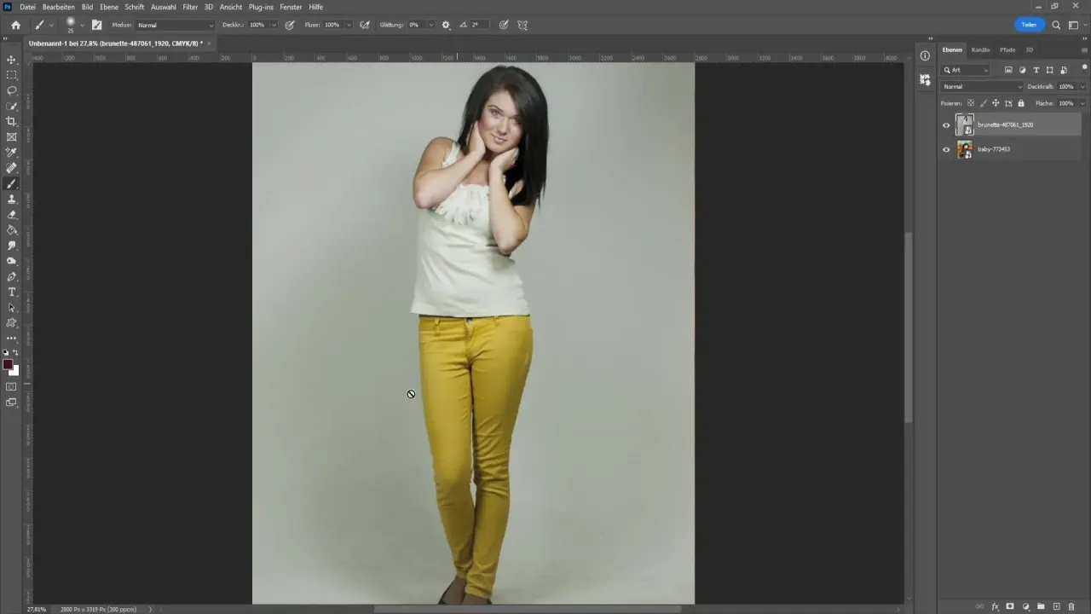Viewport: 1091px width, 614px height.
Task: Click the Home icon in options bar
Action: [15, 25]
